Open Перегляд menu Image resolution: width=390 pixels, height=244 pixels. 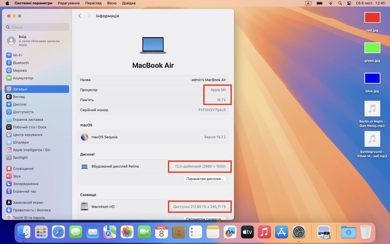click(93, 3)
